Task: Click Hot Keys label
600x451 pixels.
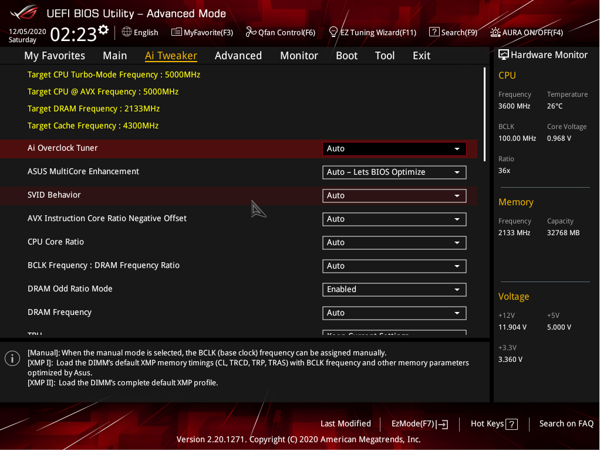Action: click(487, 424)
